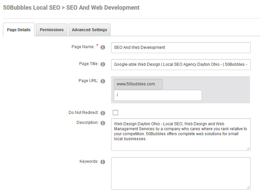The image size is (260, 193).
Task: Click the info icon next to Page Name
Action: [103, 48]
